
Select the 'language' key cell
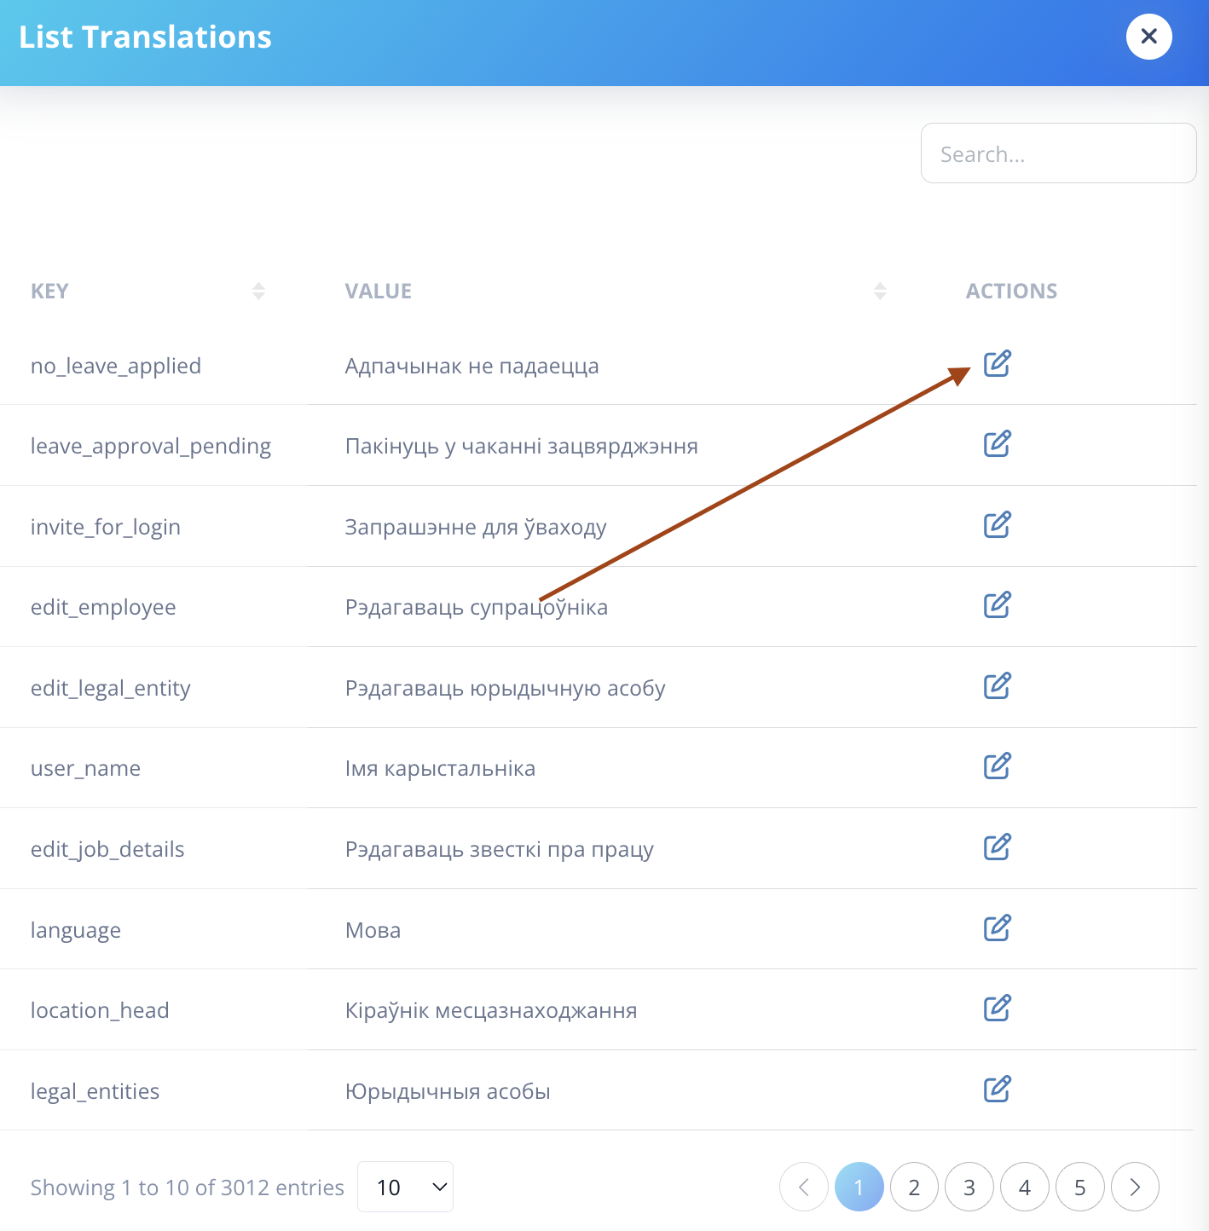click(76, 930)
